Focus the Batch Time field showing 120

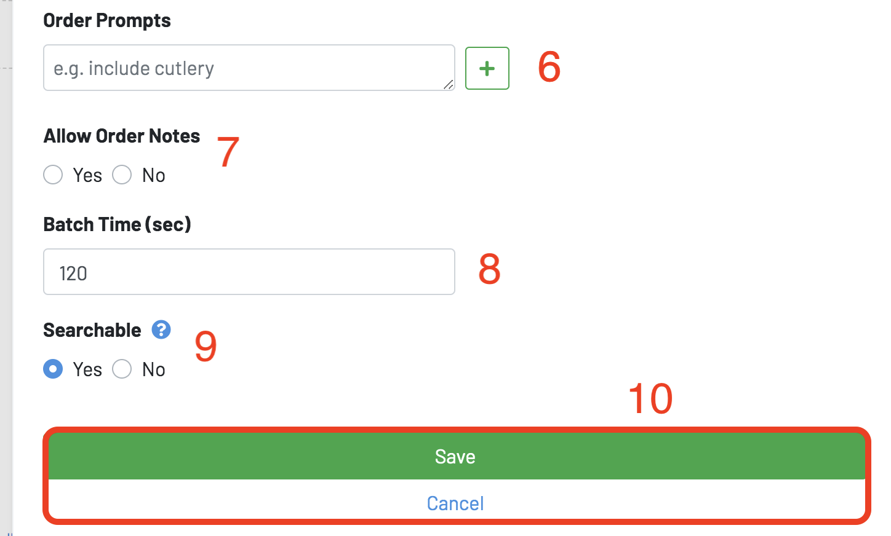(249, 272)
